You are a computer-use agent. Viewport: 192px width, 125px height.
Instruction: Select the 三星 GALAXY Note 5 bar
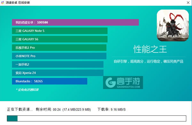point(60,31)
